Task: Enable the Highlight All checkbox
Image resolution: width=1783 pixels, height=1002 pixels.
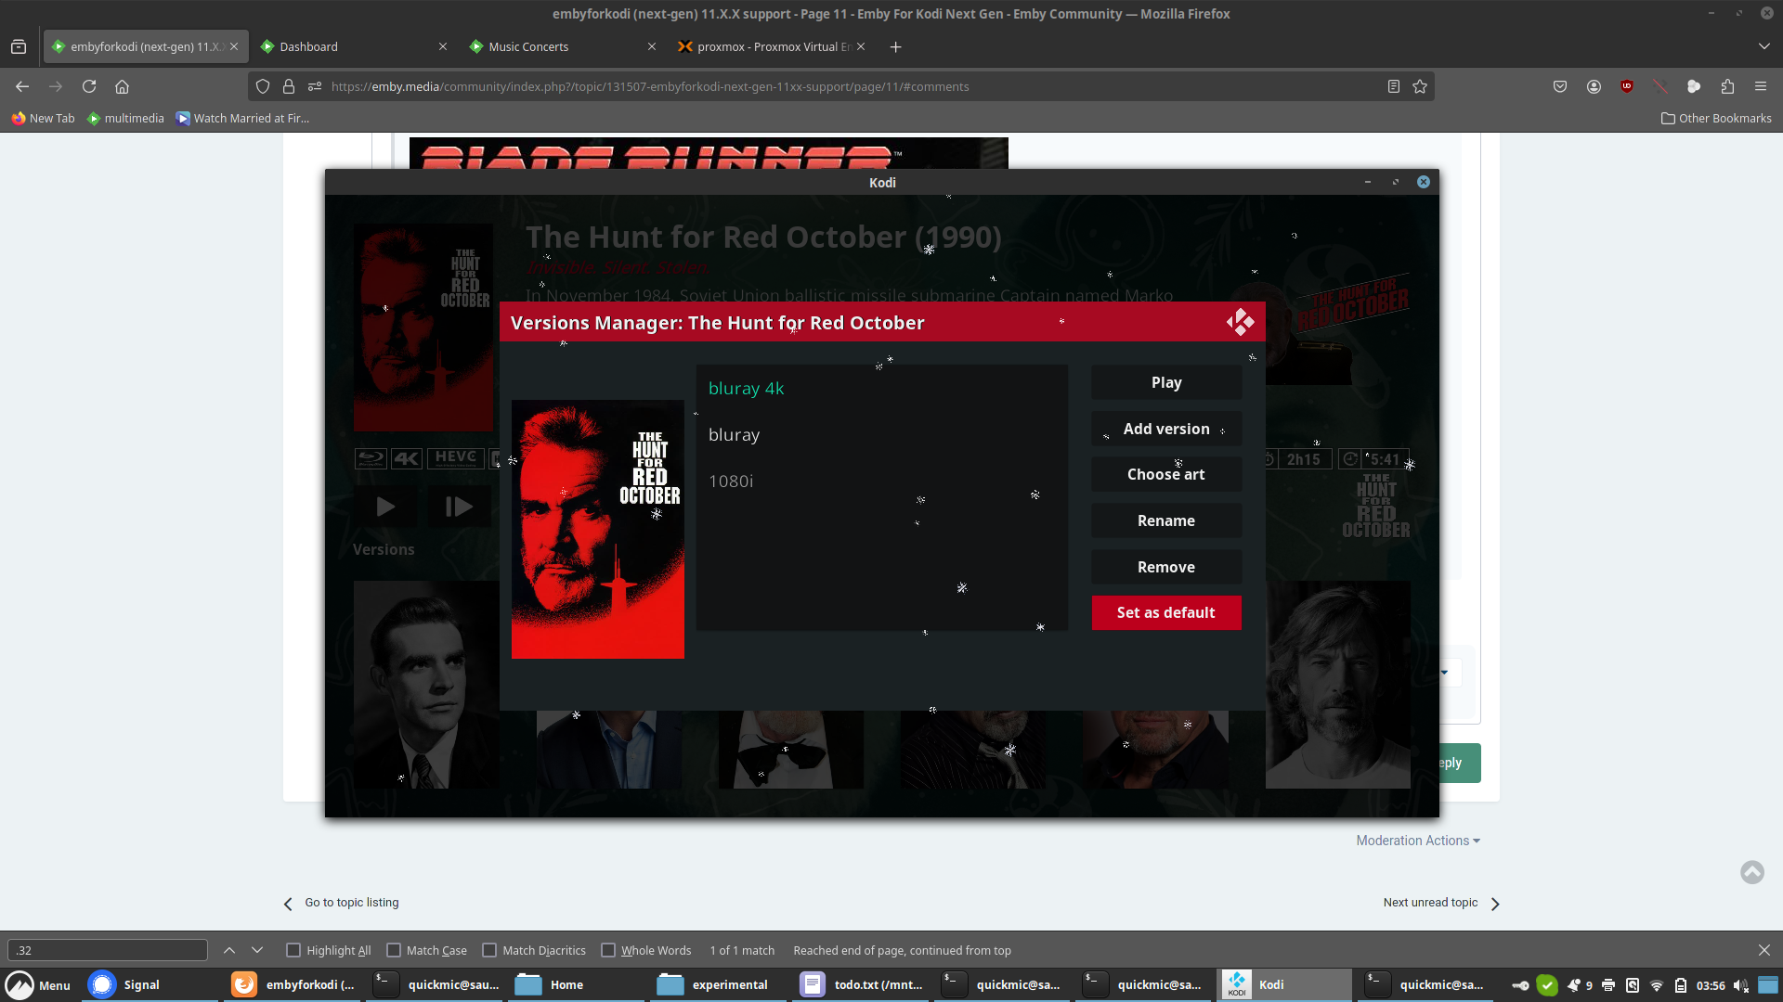Action: pyautogui.click(x=293, y=950)
